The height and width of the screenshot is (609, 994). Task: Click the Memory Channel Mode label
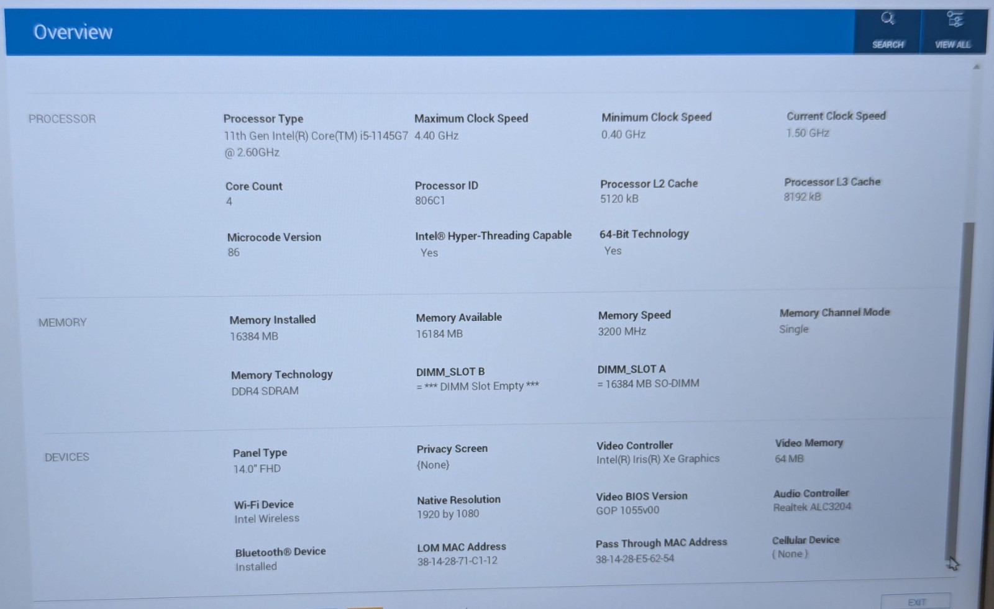pos(834,313)
